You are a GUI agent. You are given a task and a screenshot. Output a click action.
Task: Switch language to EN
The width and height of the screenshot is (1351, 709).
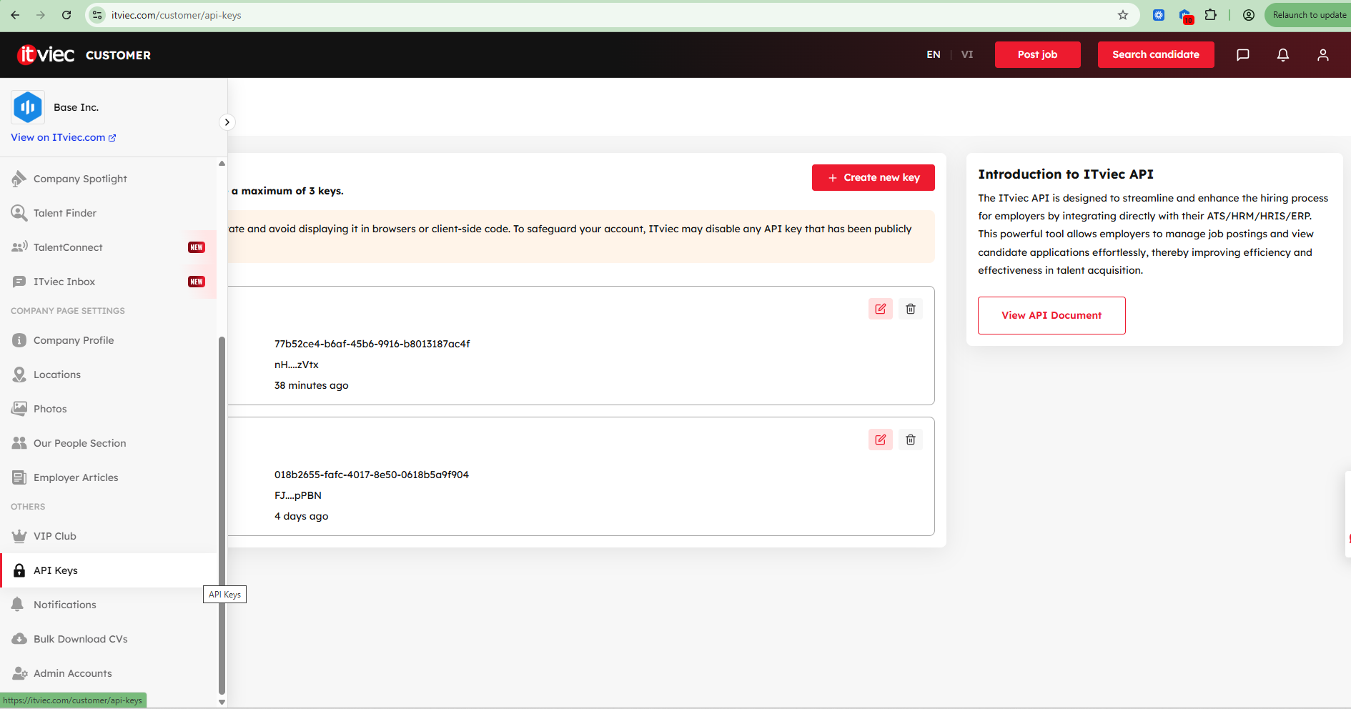(x=934, y=55)
